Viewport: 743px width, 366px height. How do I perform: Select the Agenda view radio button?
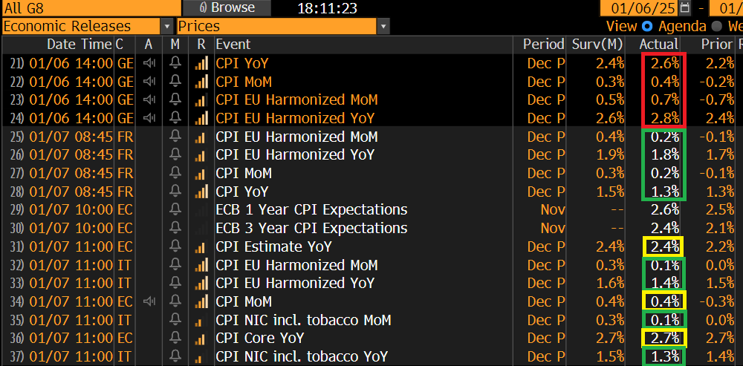point(647,26)
